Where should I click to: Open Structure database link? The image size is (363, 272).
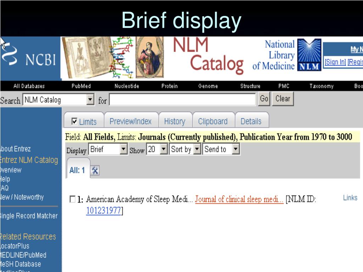click(250, 86)
